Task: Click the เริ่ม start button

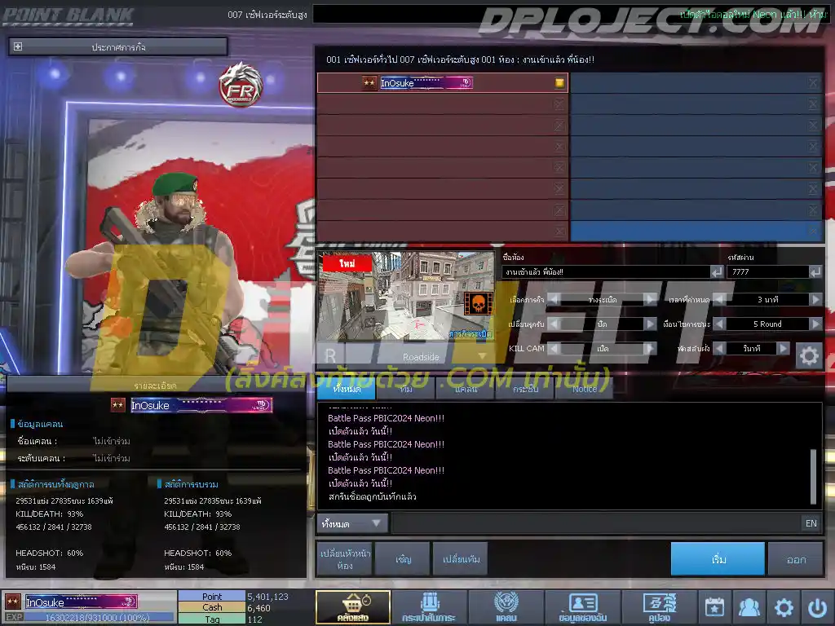Action: pos(718,559)
